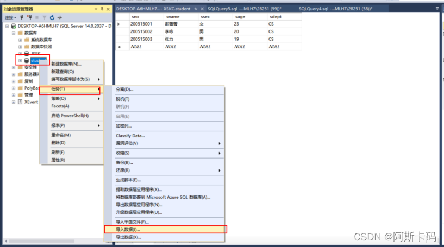Open the document tab overflow dropdown
Viewport: 444px width, 247px height.
tap(437, 9)
